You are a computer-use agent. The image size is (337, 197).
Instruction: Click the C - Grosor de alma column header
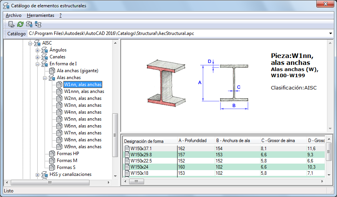coord(283,141)
